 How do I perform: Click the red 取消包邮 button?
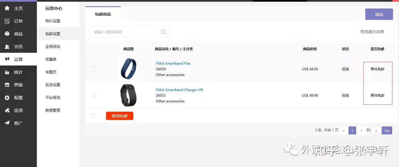[x=120, y=116]
